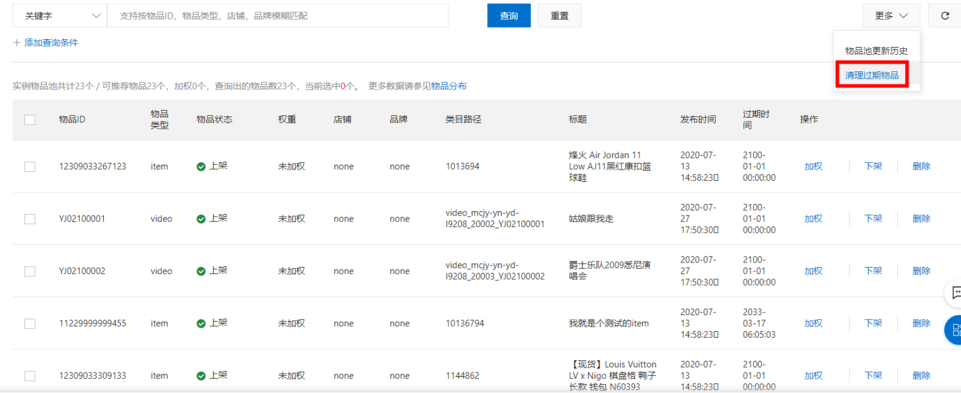
Task: Click the 过期时间 column header
Action: click(x=756, y=119)
